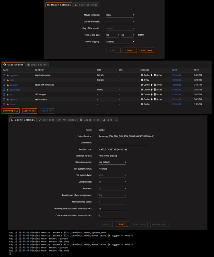Open the Day of the week dropdown
This screenshot has width=214, height=257.
[120, 22]
